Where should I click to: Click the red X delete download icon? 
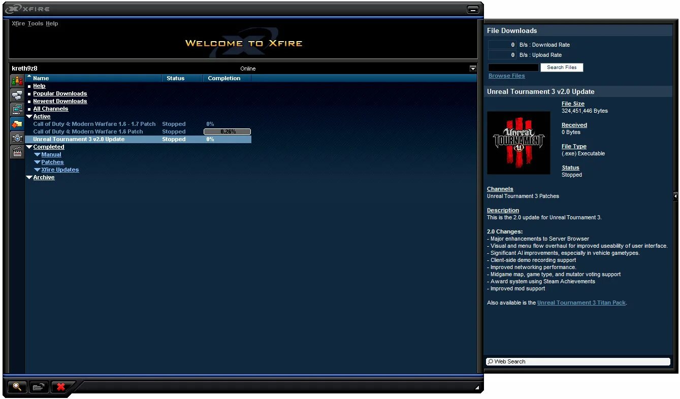pos(61,387)
